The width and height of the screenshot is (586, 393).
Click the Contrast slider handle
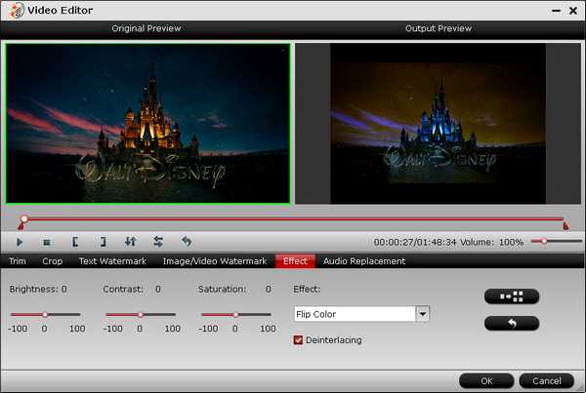pos(140,315)
